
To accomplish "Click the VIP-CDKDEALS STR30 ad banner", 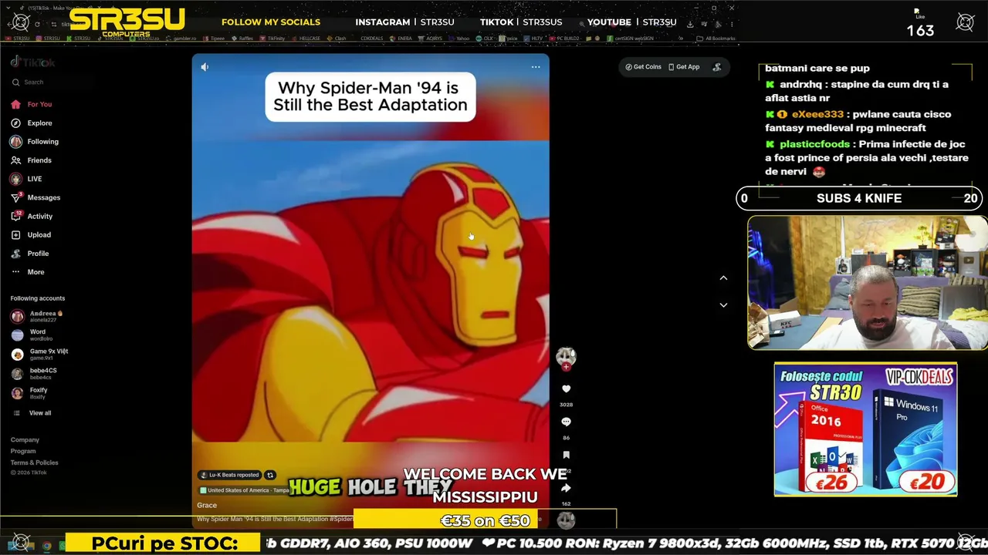I will tap(865, 429).
